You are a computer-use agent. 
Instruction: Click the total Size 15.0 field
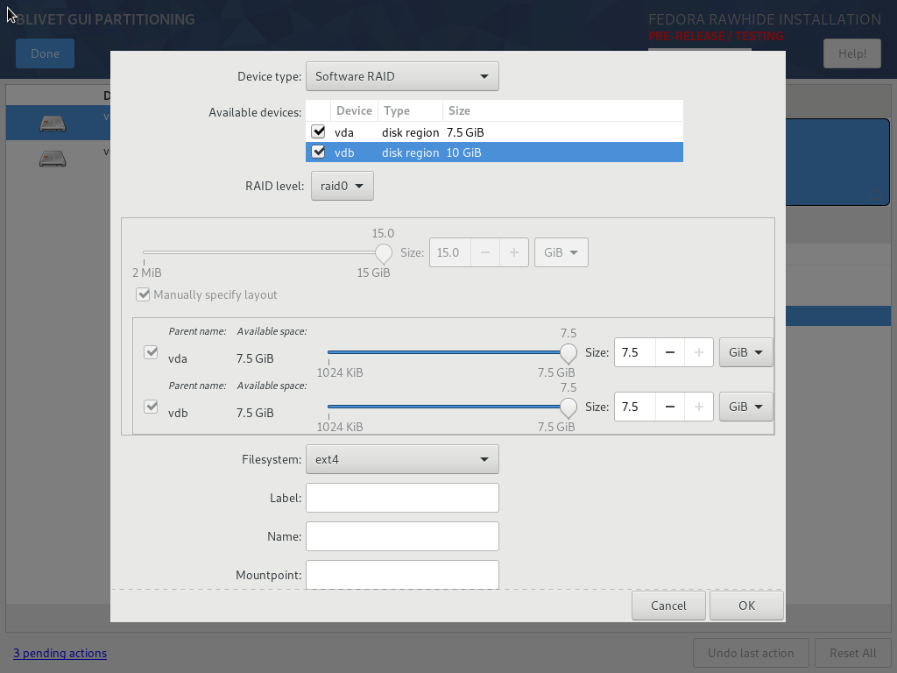pos(450,252)
